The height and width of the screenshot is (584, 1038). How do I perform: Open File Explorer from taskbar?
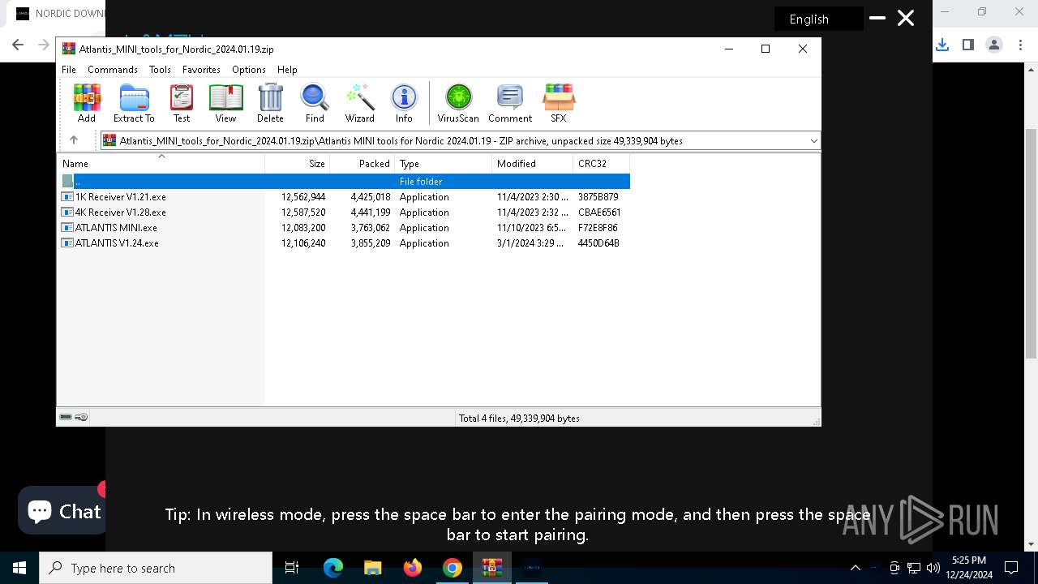click(x=373, y=568)
